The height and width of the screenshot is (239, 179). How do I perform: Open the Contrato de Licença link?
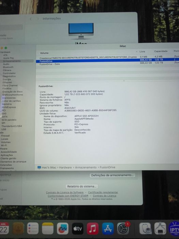[x=105, y=196]
